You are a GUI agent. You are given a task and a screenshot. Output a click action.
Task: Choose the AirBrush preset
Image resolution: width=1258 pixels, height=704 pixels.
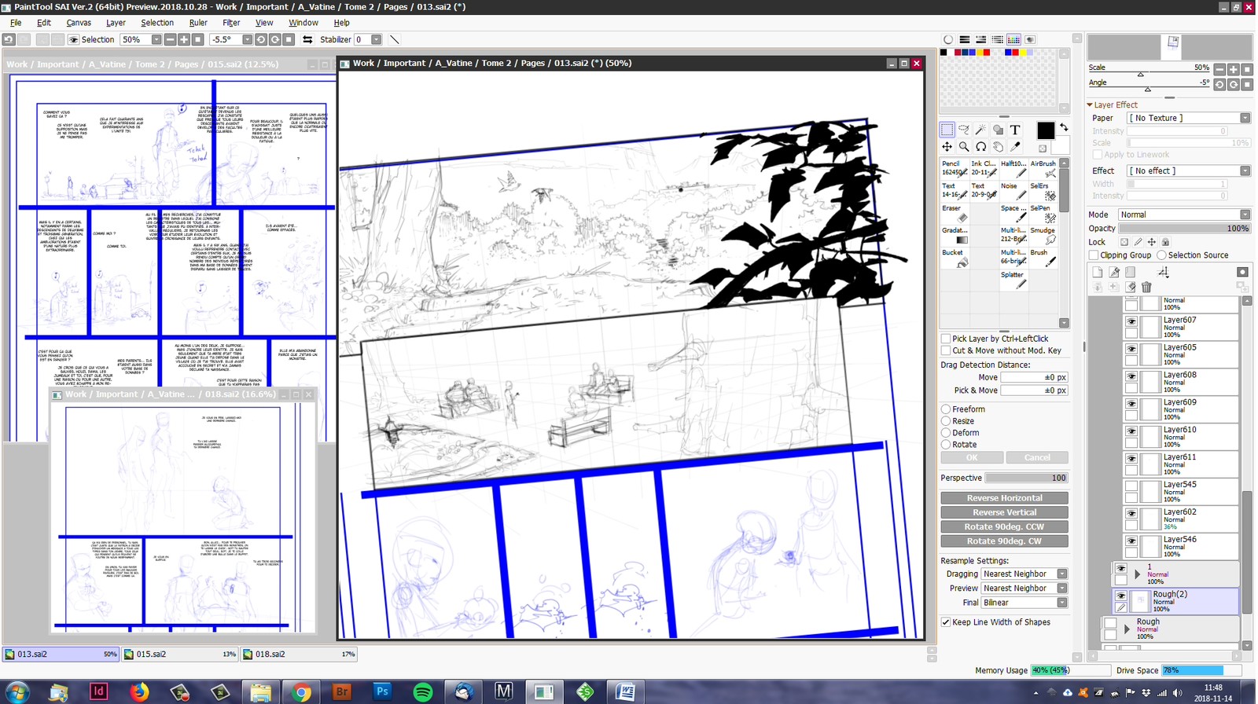pos(1043,168)
